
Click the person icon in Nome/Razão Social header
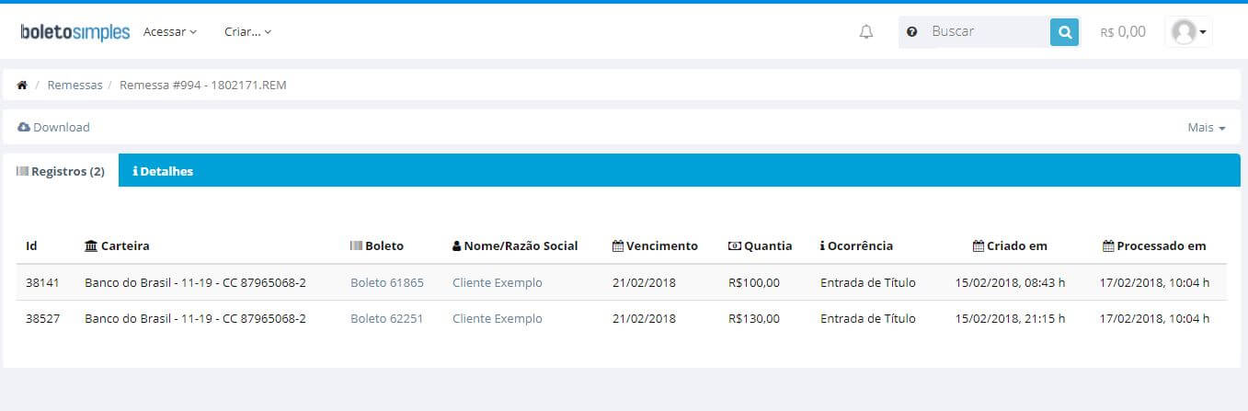coord(457,246)
